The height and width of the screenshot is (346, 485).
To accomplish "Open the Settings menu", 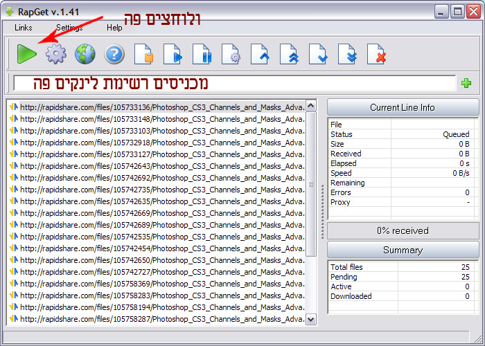I will pyautogui.click(x=69, y=28).
